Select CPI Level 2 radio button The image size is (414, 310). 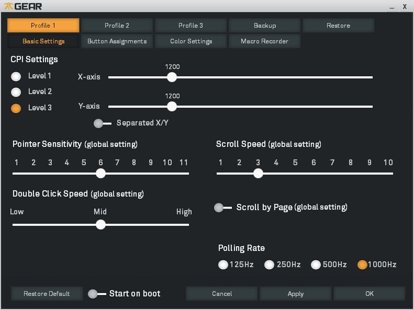pos(16,92)
